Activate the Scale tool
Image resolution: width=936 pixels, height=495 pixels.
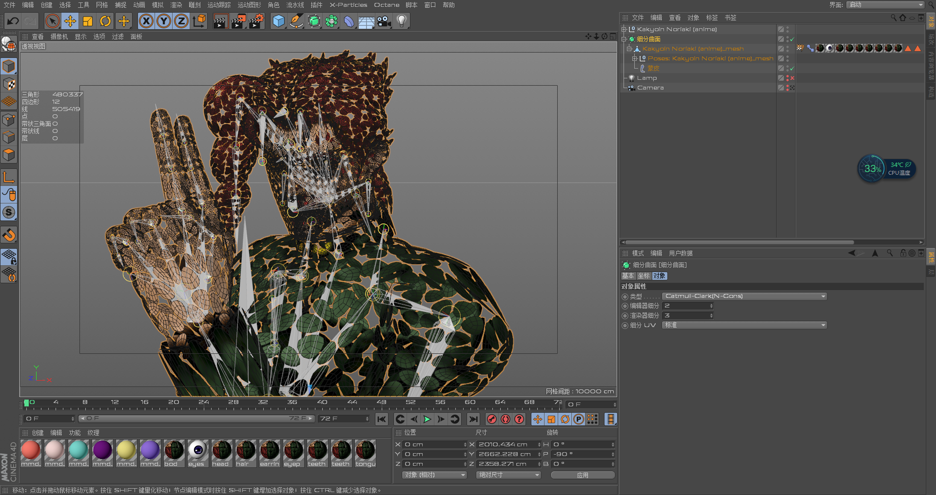coord(88,21)
